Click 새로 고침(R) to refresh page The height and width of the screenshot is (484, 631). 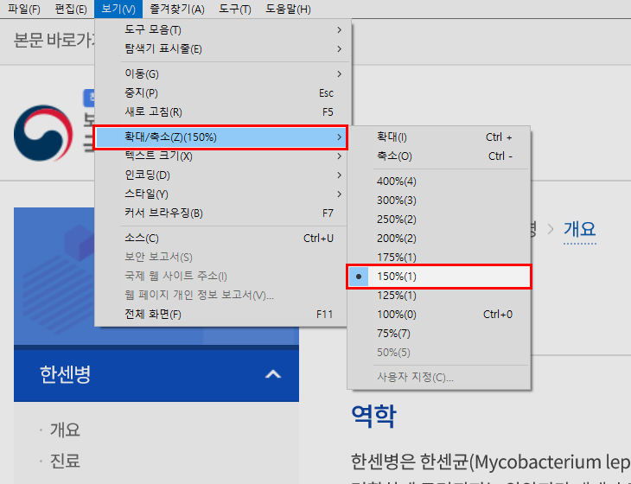[x=154, y=111]
